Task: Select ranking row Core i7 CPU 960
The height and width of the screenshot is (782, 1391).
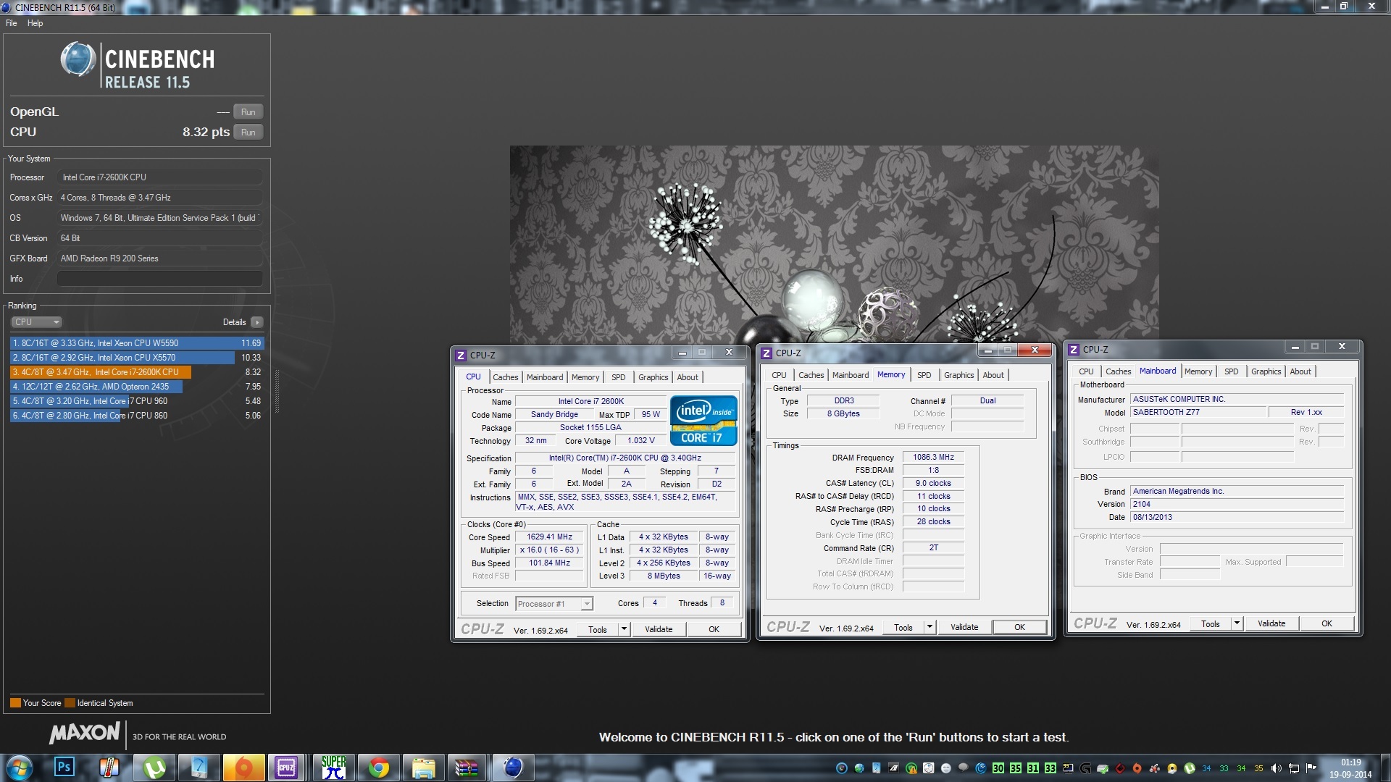Action: 137,401
